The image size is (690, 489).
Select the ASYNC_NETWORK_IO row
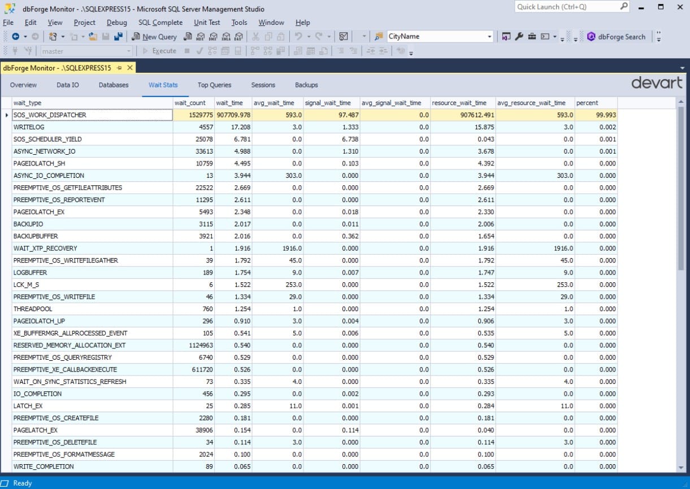click(x=314, y=151)
